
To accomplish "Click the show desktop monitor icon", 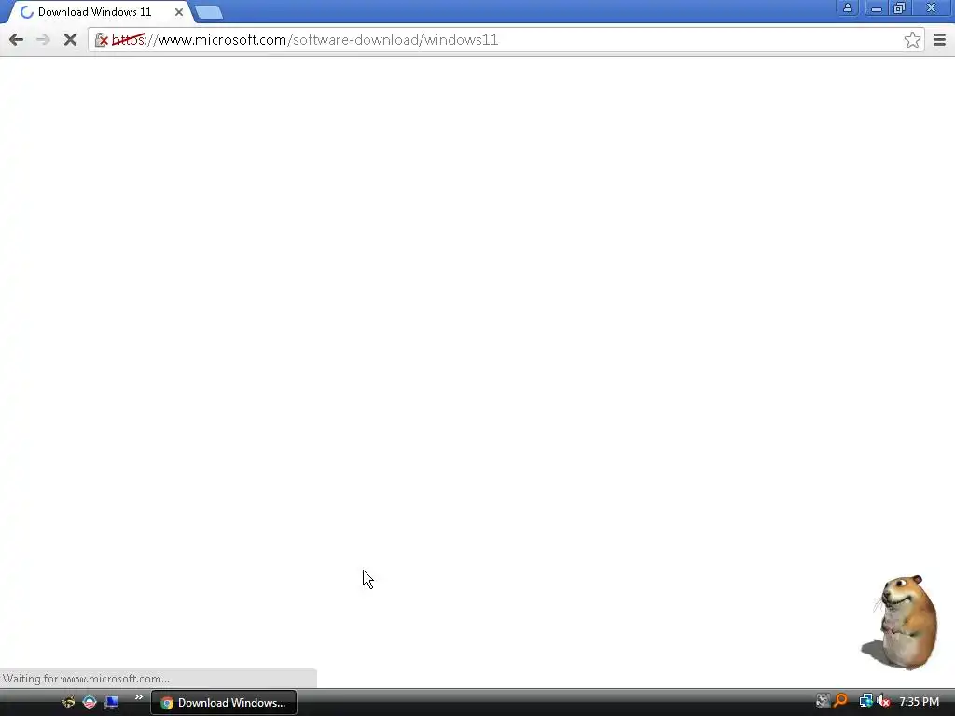I will pyautogui.click(x=112, y=703).
